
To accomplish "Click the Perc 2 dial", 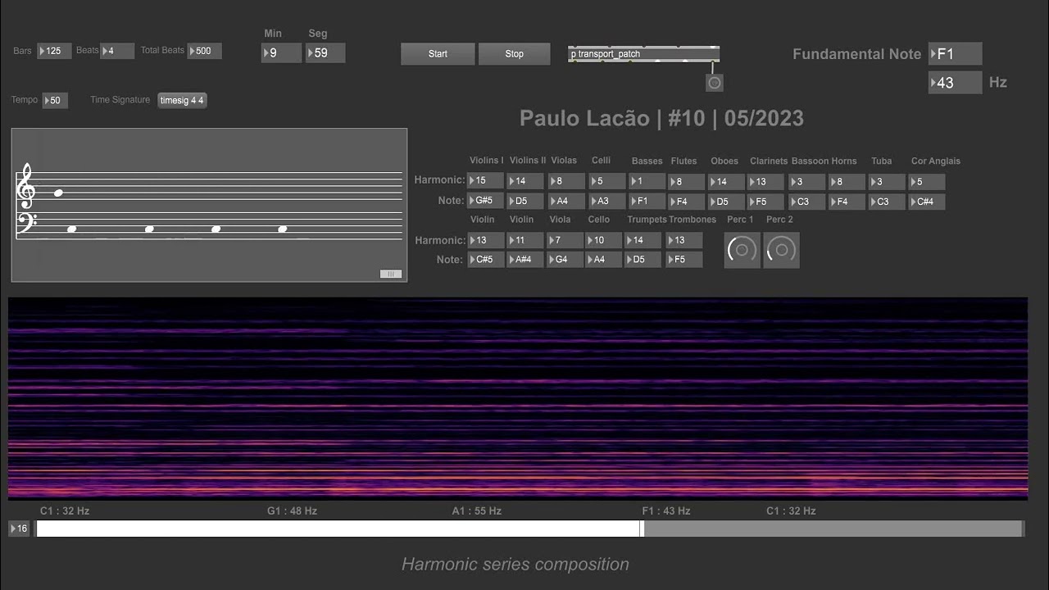I will point(781,250).
